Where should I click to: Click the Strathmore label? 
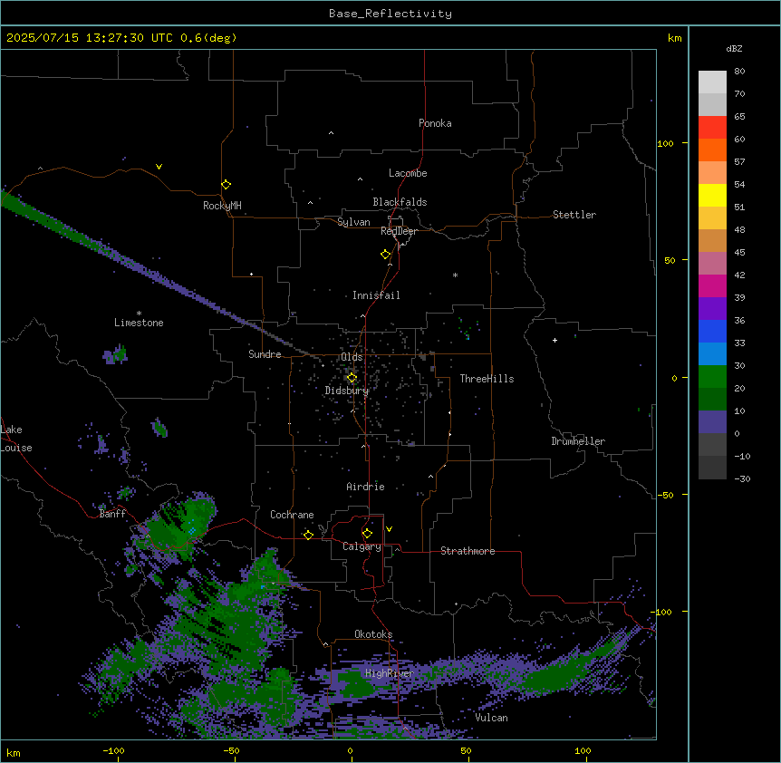[x=468, y=551]
